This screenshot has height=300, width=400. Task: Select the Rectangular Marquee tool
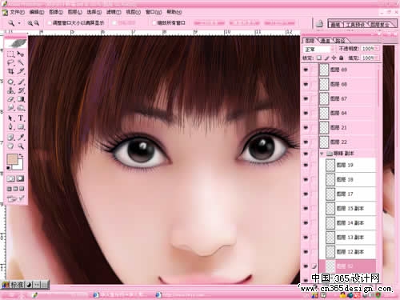click(x=10, y=54)
